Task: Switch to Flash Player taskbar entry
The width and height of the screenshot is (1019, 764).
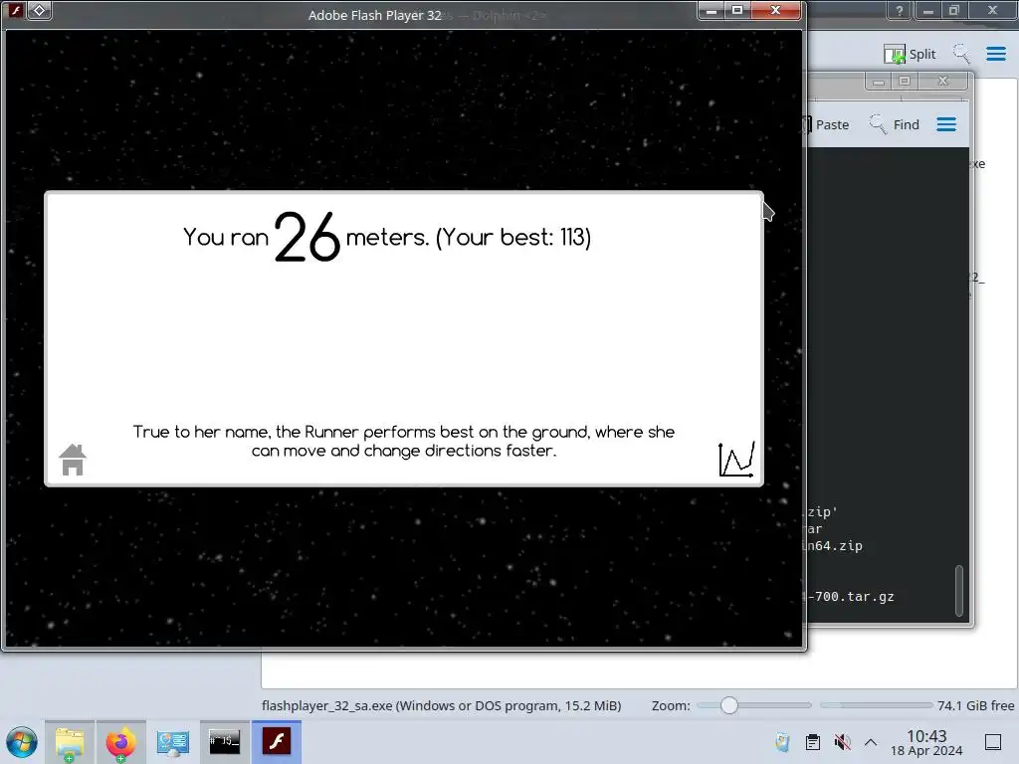Action: [277, 742]
